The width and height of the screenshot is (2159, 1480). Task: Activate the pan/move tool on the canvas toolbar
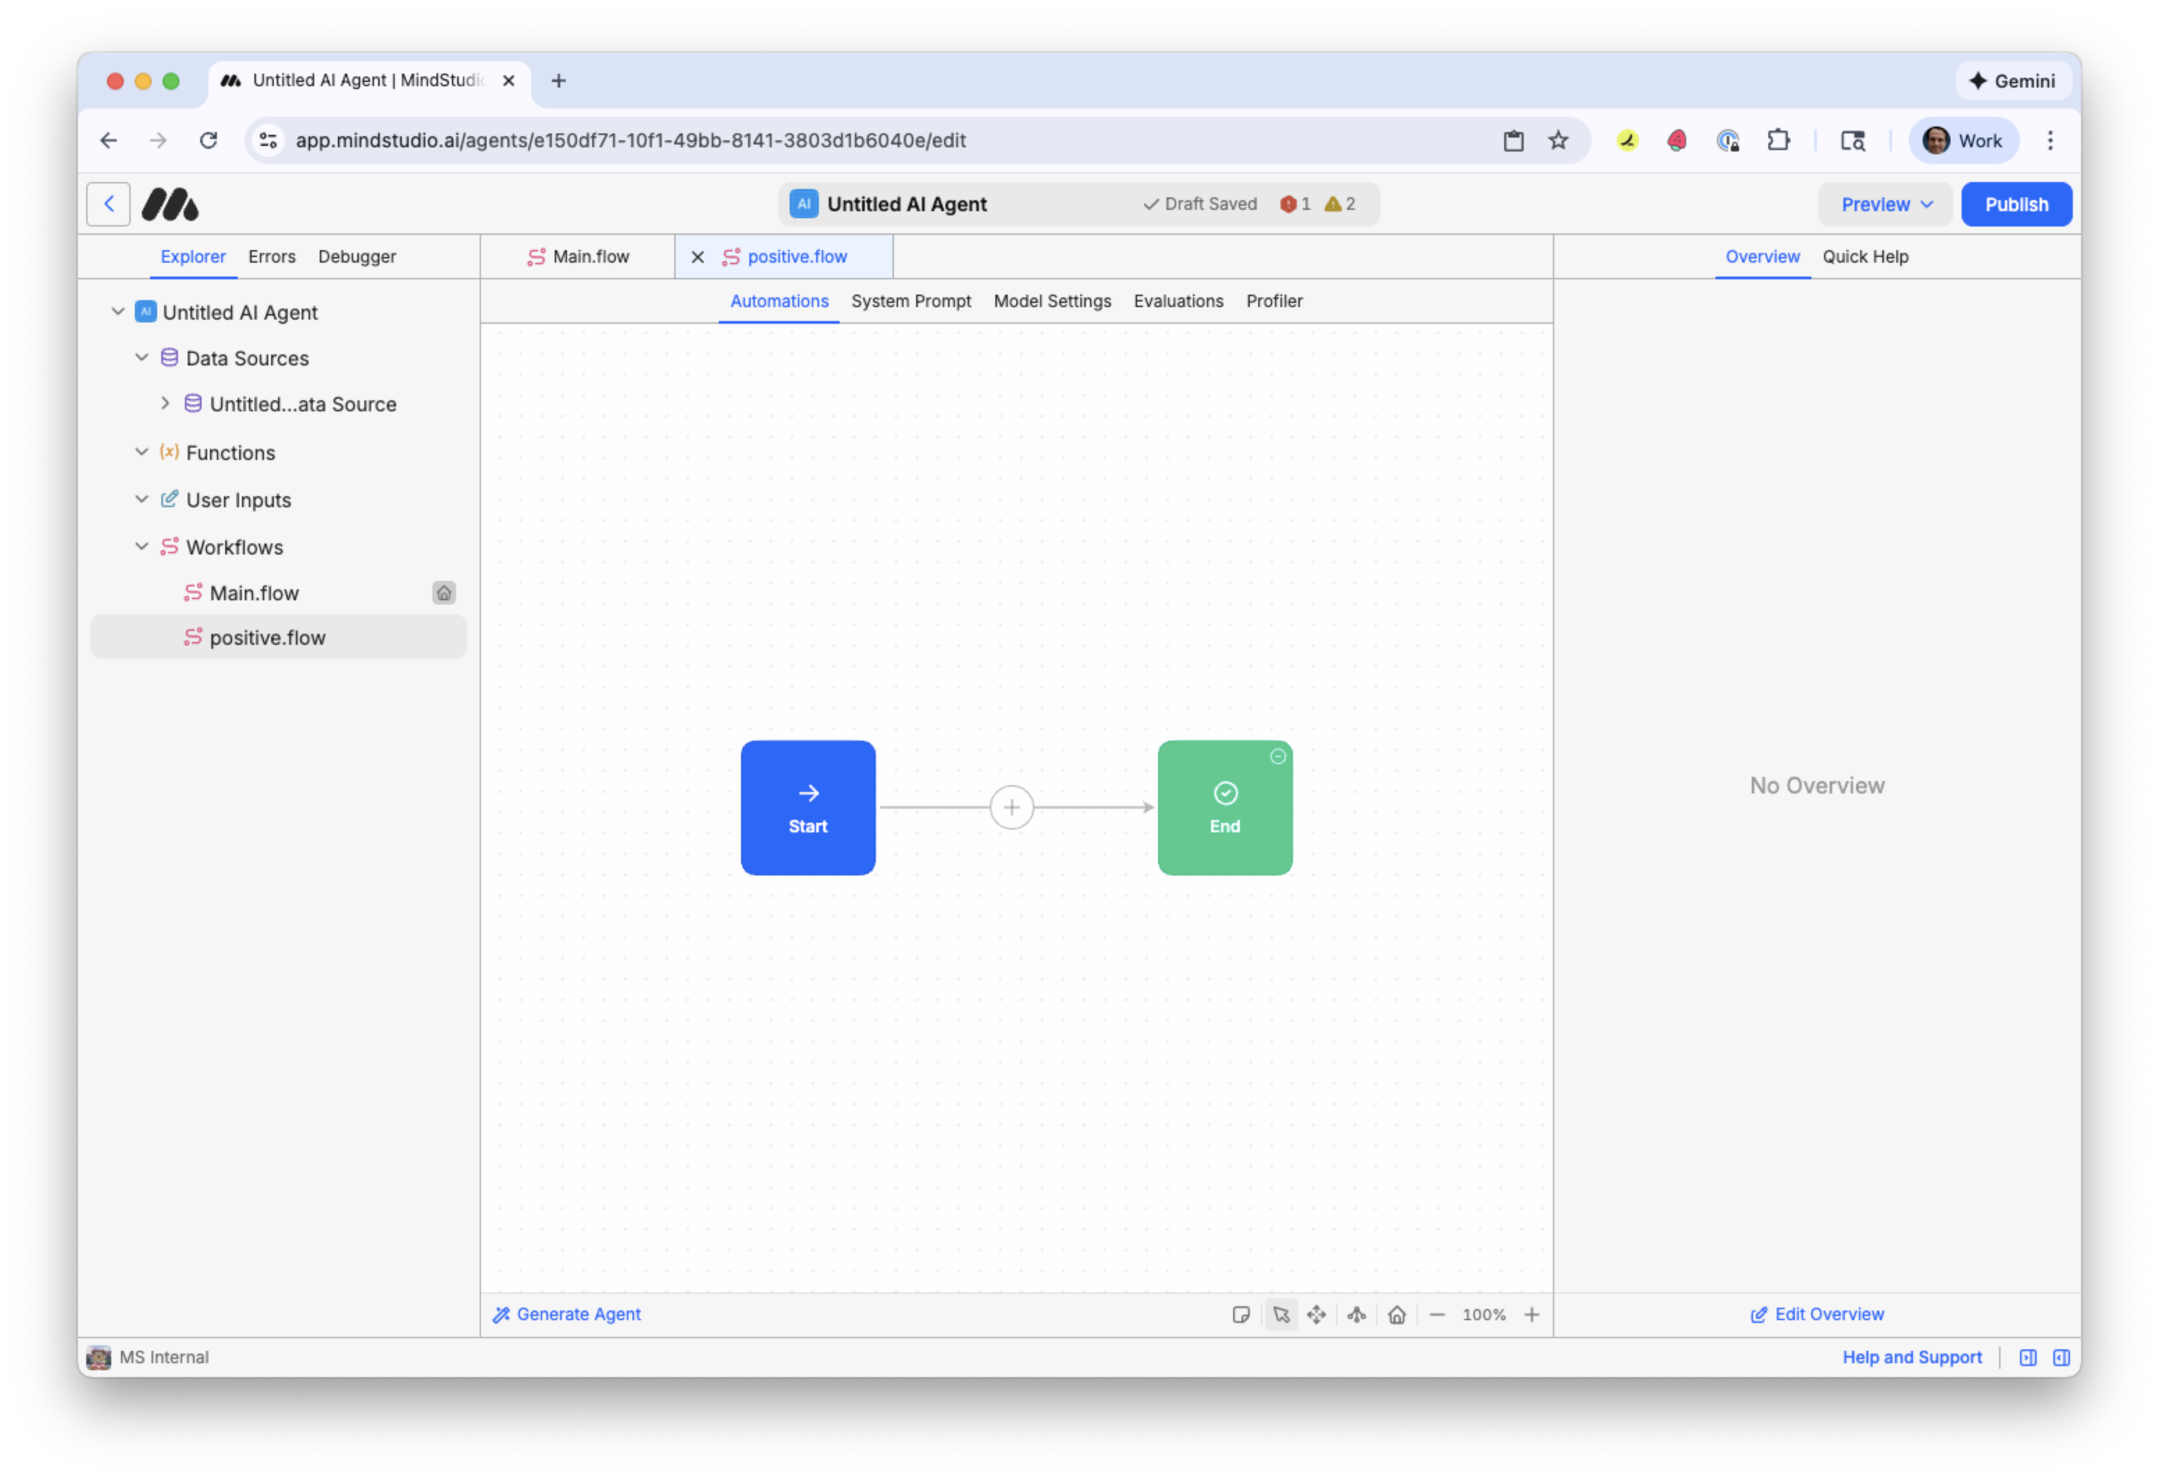point(1317,1315)
